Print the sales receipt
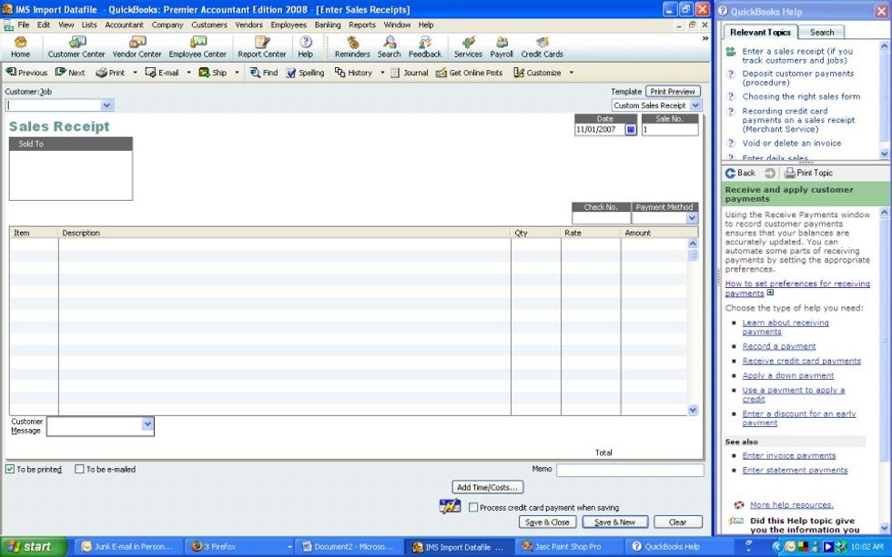 [110, 73]
